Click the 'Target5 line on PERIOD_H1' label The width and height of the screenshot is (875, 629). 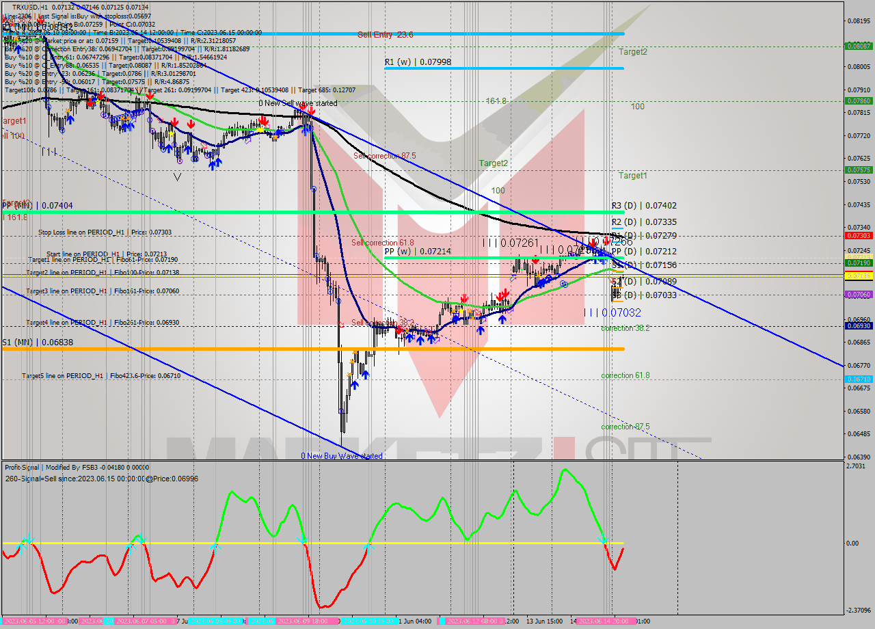point(101,375)
